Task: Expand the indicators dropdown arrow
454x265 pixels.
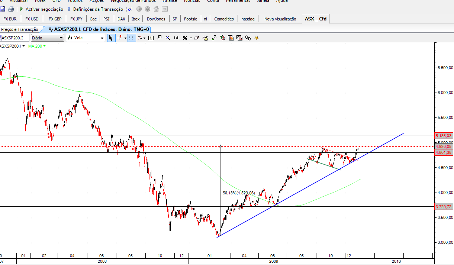Action: [x=145, y=38]
